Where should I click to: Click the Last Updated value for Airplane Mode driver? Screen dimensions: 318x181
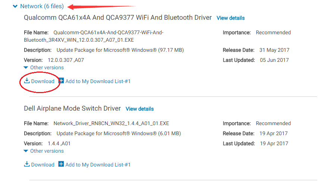274,143
